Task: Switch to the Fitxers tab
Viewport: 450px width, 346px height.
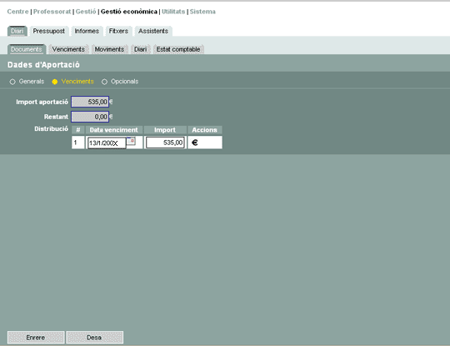Action: [118, 31]
